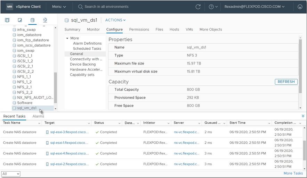
Task: Click the host icon next to sql-esxi-3
Action: pyautogui.click(x=47, y=132)
